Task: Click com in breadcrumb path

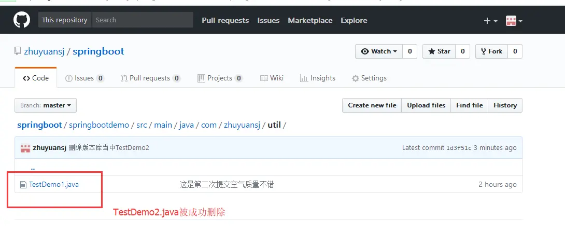Action: pos(209,125)
